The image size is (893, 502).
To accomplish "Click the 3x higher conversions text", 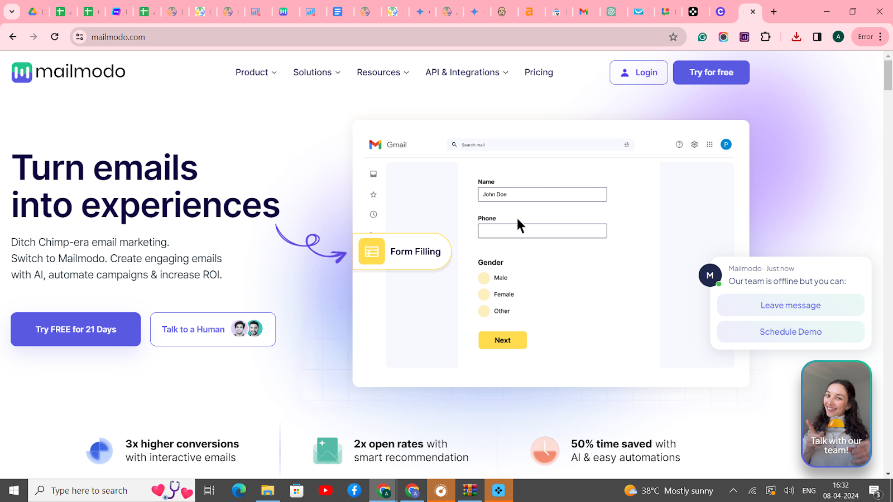I will click(x=182, y=444).
